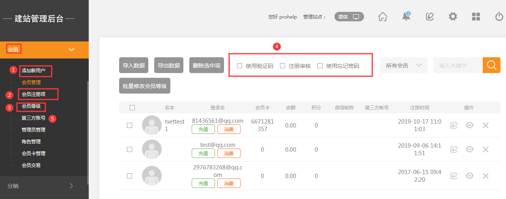Open the settings gear icon
This screenshot has width=506, height=199.
[x=453, y=17]
